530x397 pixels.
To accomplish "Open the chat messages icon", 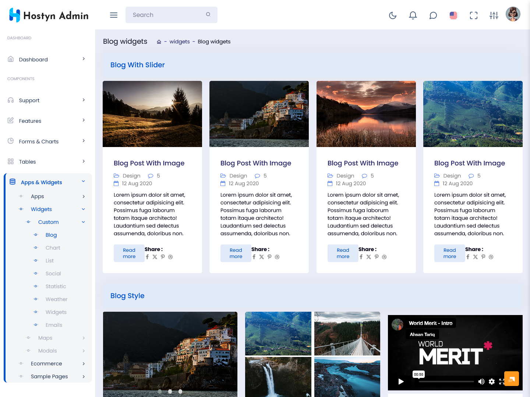I will click(433, 15).
